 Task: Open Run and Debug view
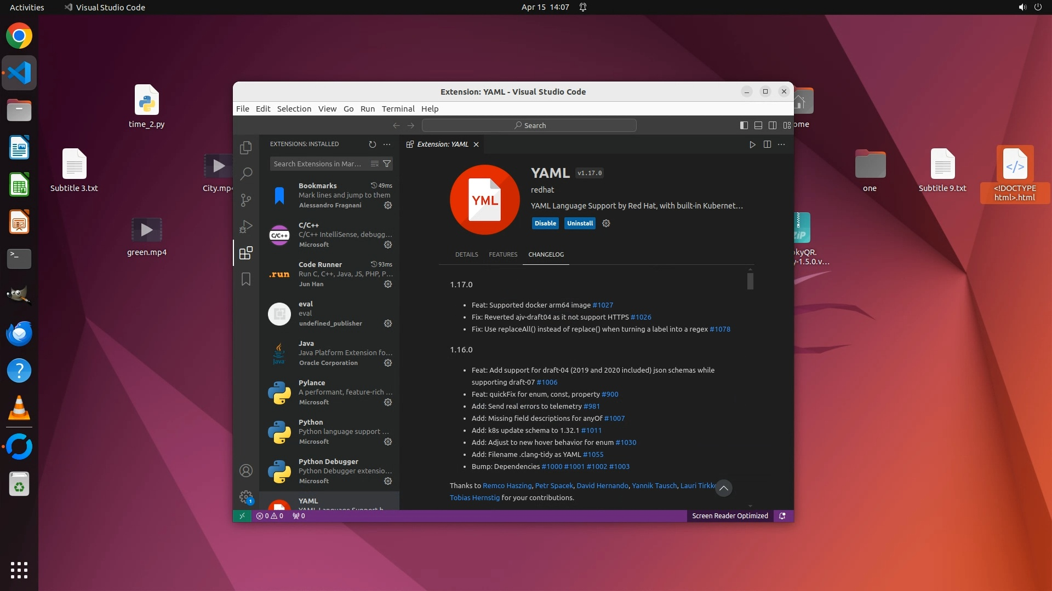point(246,227)
